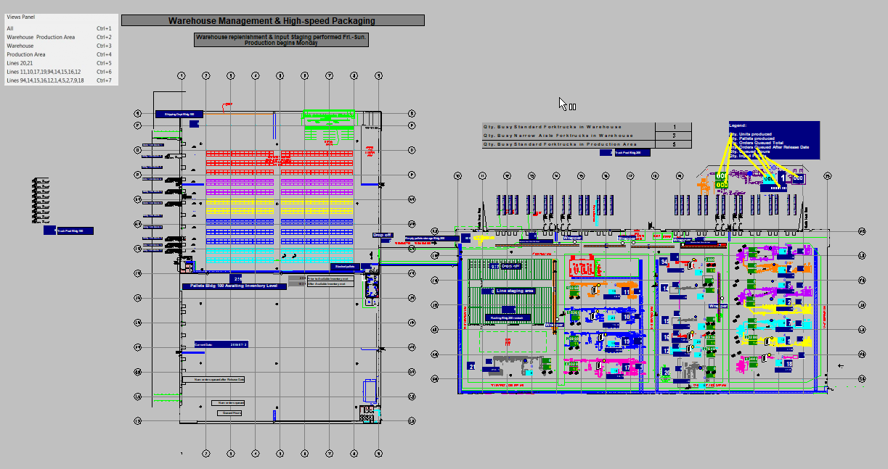This screenshot has height=469, width=888.
Task: Select the production line 11 marker
Action: (626, 291)
